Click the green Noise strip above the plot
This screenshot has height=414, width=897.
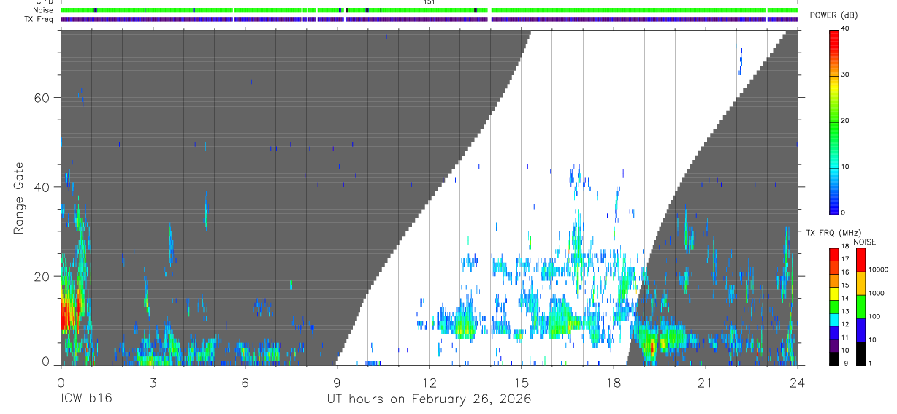pyautogui.click(x=429, y=10)
